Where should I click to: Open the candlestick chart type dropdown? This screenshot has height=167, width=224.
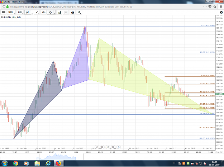[x=28, y=13]
